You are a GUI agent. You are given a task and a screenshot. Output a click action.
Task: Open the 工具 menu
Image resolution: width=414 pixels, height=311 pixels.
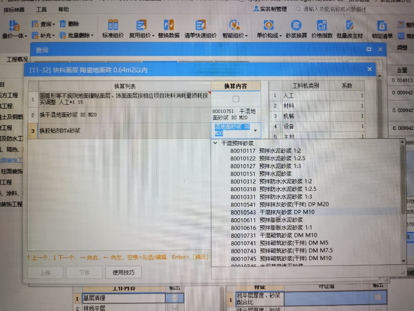click(42, 9)
